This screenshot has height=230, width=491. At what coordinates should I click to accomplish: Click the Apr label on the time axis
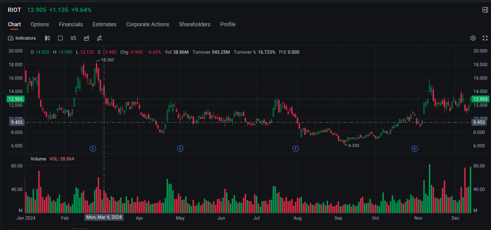(x=139, y=218)
